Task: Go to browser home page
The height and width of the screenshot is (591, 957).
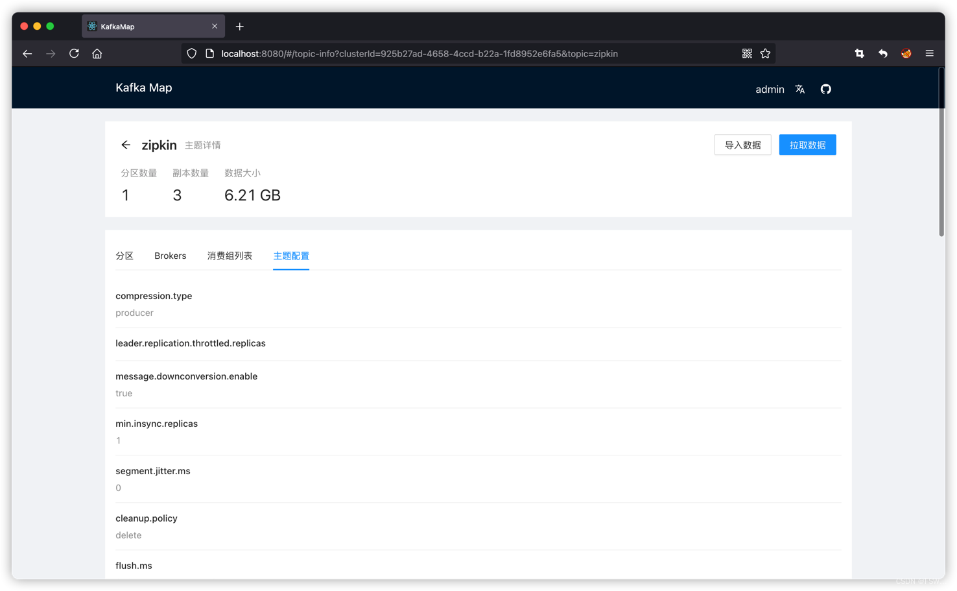Action: coord(97,54)
